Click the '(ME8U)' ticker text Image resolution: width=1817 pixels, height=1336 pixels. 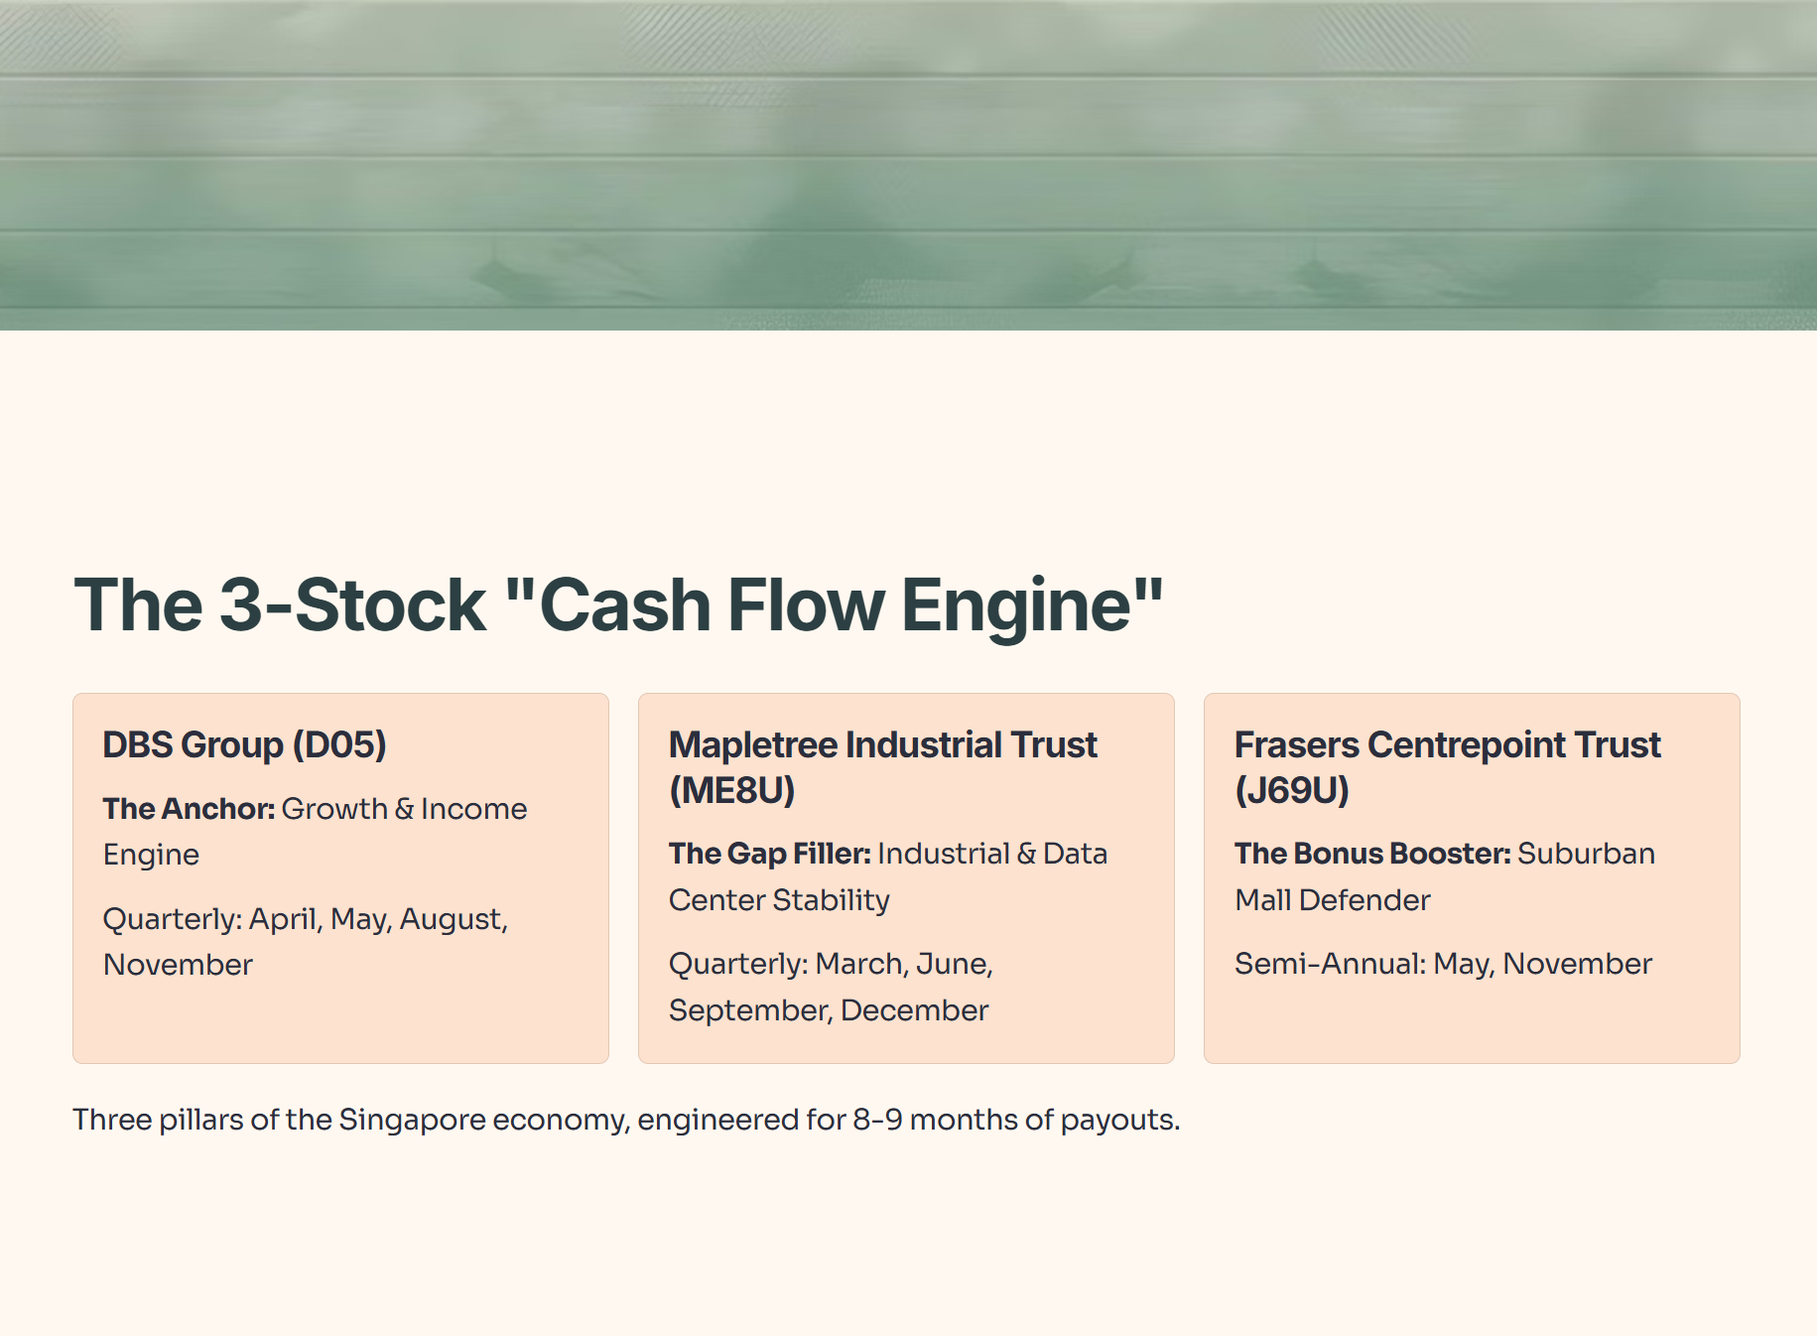pos(732,791)
